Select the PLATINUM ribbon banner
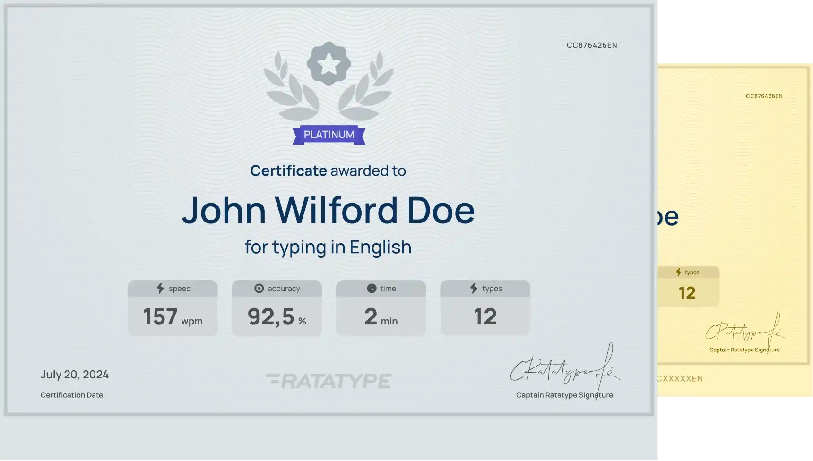The width and height of the screenshot is (813, 461). (329, 134)
